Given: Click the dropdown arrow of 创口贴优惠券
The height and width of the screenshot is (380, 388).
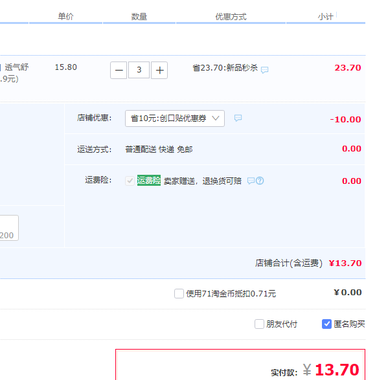Looking at the screenshot, I should pyautogui.click(x=216, y=118).
